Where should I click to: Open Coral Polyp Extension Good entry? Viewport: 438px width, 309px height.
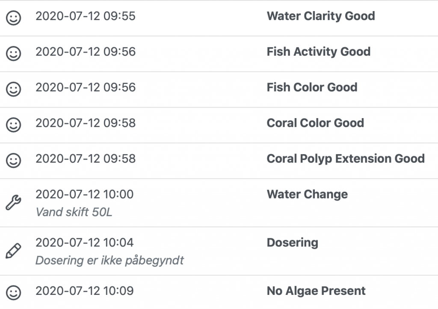click(345, 158)
